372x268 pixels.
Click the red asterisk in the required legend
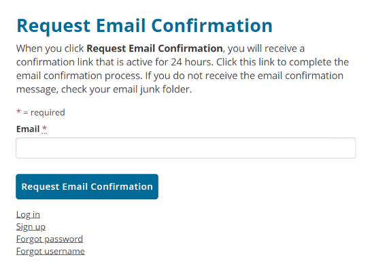click(18, 112)
